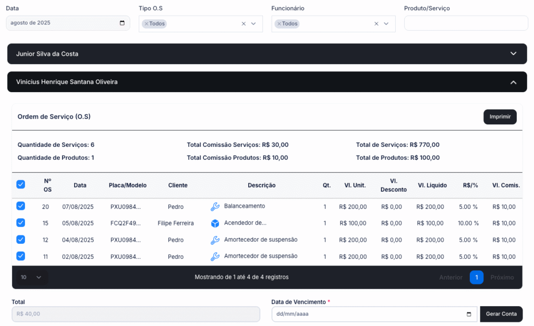
Task: Click the Imprimir button
Action: pyautogui.click(x=500, y=117)
